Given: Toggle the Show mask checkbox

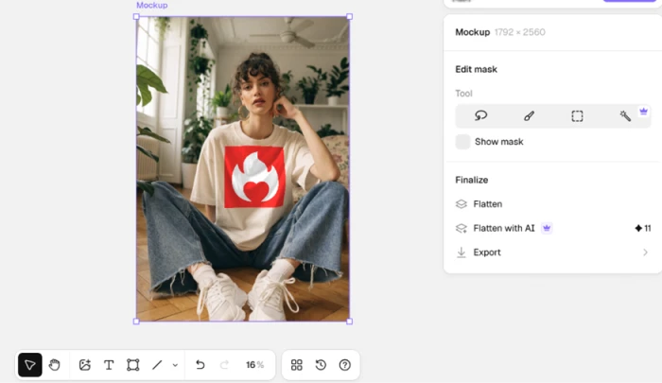Looking at the screenshot, I should (462, 142).
